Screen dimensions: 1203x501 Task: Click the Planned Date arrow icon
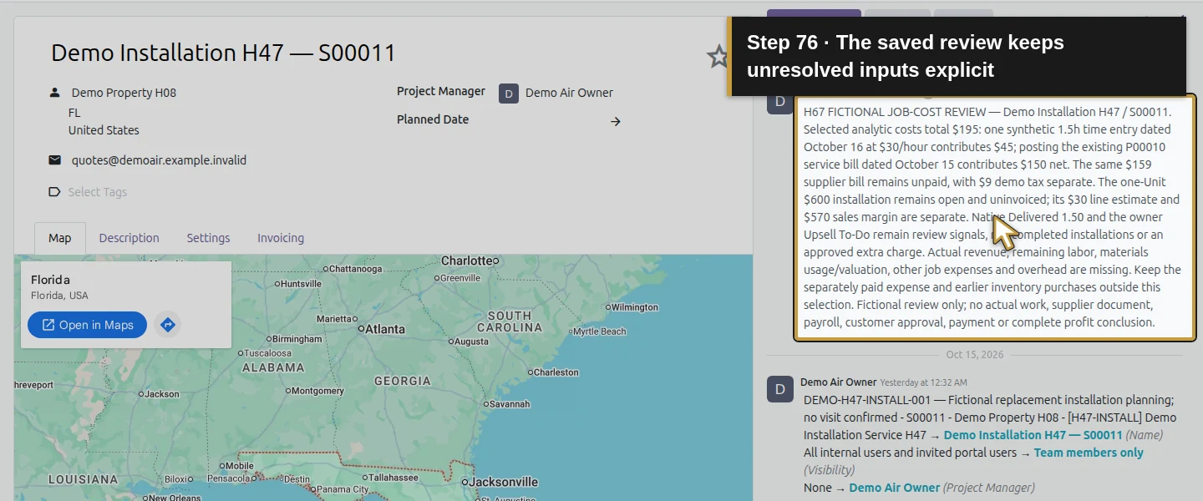tap(616, 122)
